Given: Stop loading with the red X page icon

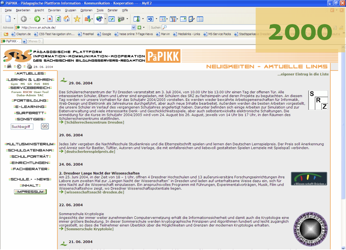Looking at the screenshot, I should point(50,19).
